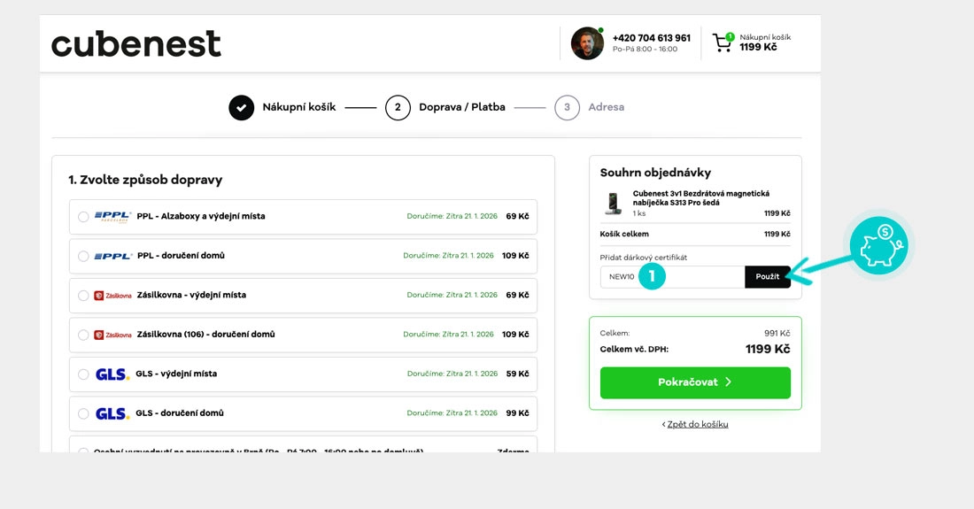
Task: Click the charger product thumbnail in order summary
Action: pyautogui.click(x=613, y=204)
